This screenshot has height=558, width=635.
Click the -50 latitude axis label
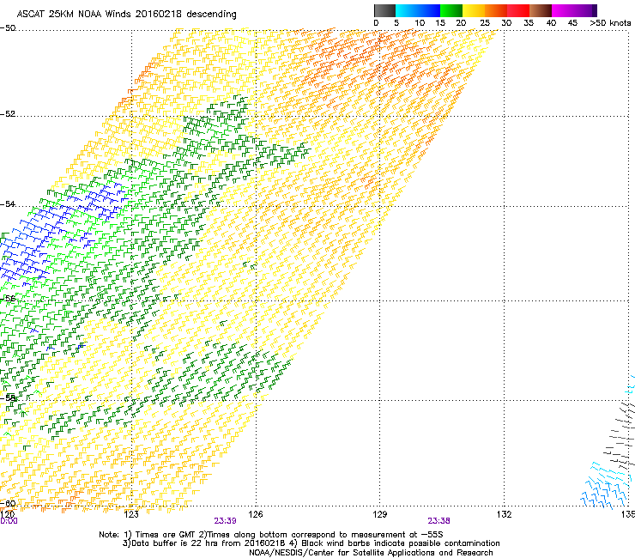(x=8, y=28)
